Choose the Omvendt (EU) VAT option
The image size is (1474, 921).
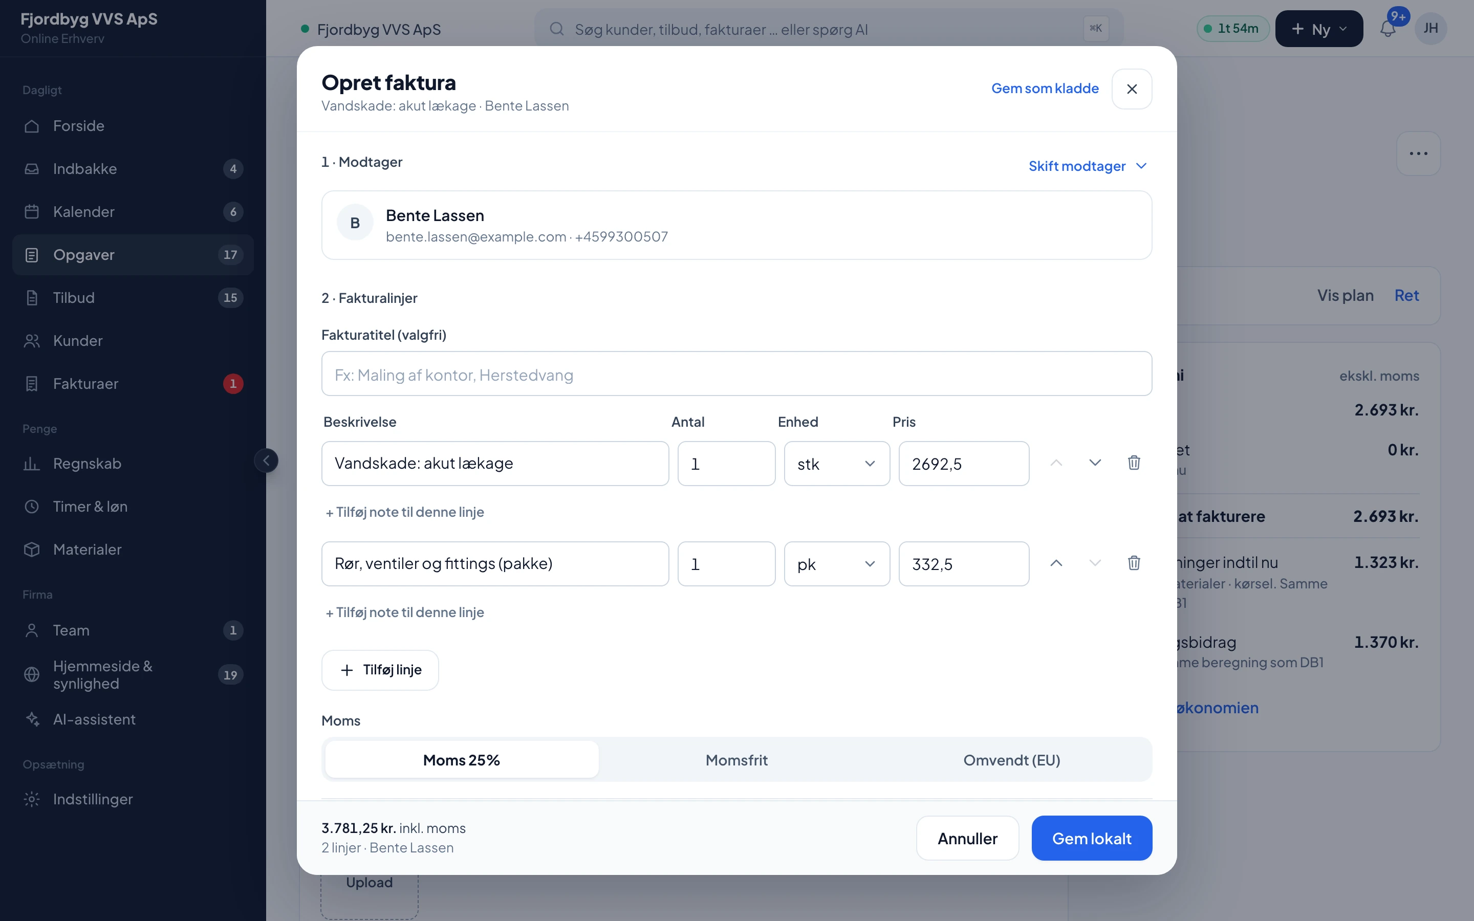click(x=1011, y=760)
